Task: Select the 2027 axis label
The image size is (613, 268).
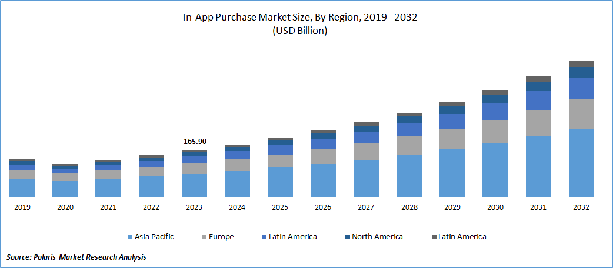Action: coord(366,207)
